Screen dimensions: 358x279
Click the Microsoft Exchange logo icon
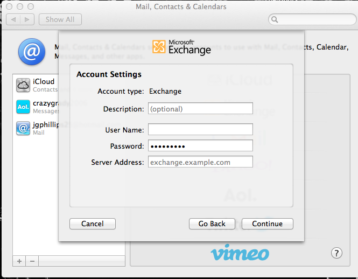(x=159, y=47)
